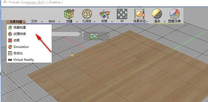
Task: Select 动画 from the workbench list
Action: coord(29,40)
